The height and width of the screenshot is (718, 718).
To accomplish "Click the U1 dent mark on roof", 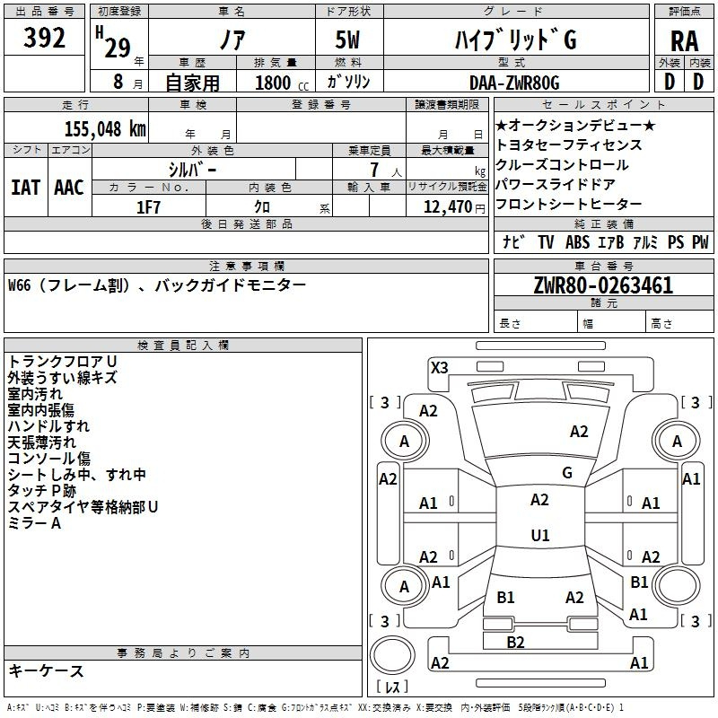I will [x=539, y=535].
